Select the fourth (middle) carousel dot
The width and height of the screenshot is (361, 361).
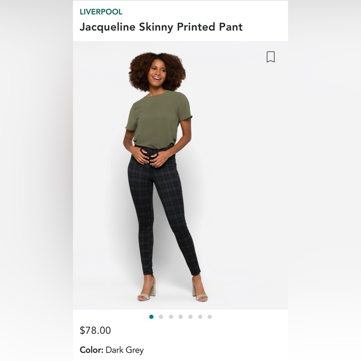pos(180,317)
